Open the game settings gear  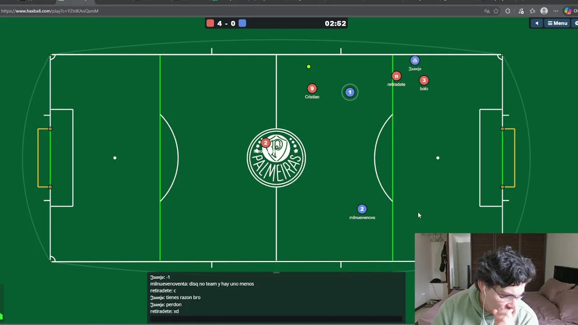[575, 23]
